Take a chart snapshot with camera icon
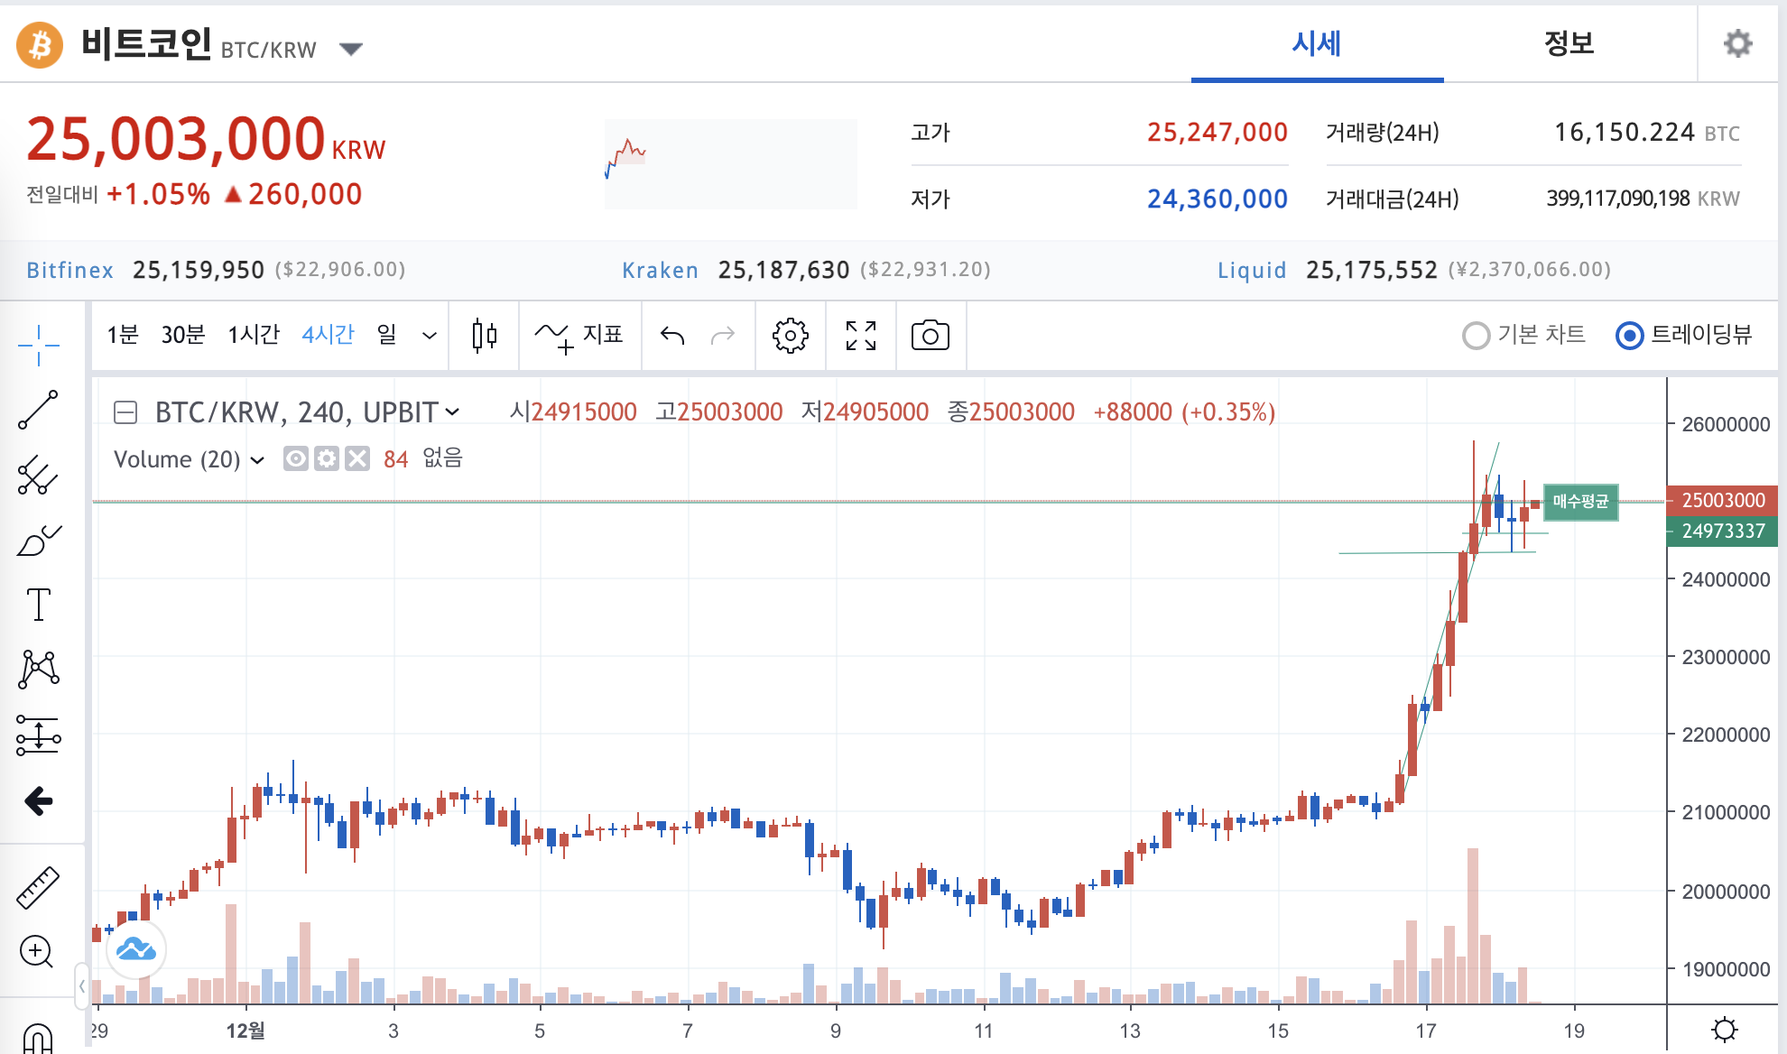The image size is (1787, 1054). (930, 336)
